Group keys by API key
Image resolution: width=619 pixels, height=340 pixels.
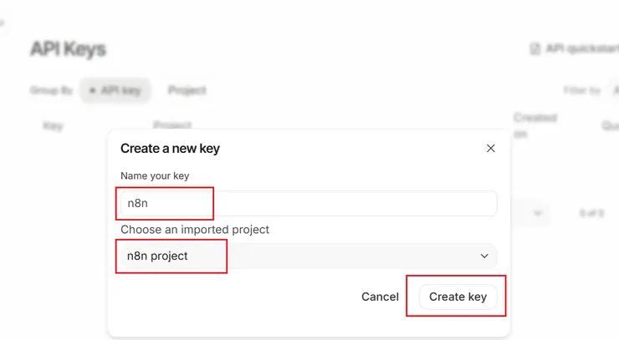coord(115,90)
